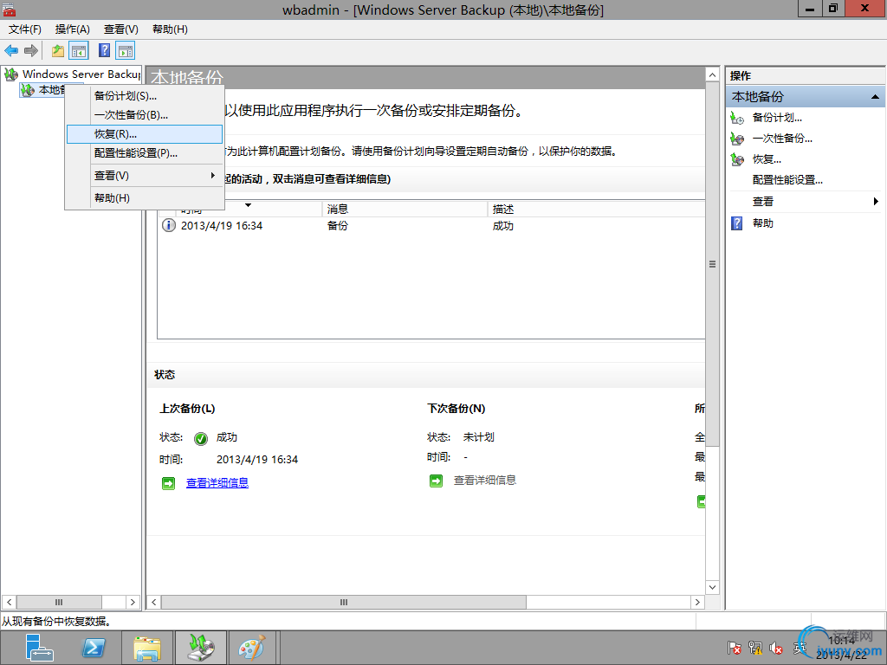Click the backup schedule icon in the actions pane
The width and height of the screenshot is (887, 665).
pyautogui.click(x=737, y=118)
